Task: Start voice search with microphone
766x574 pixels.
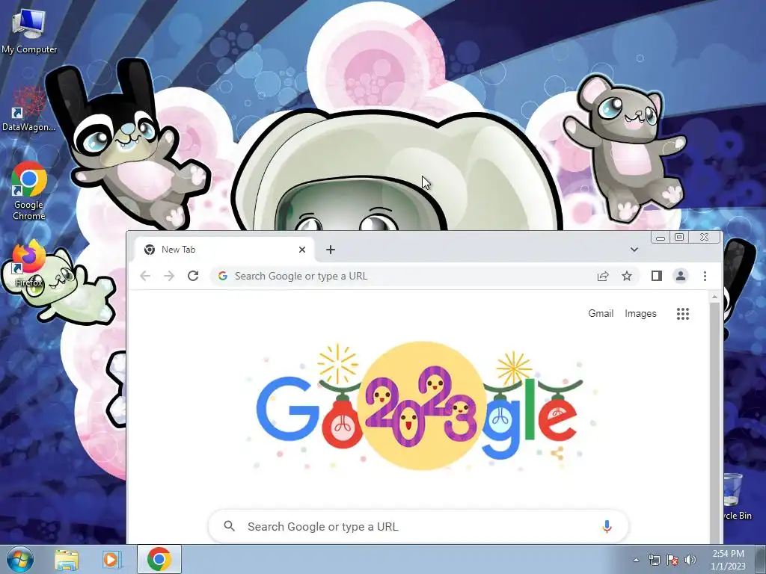Action: click(607, 527)
